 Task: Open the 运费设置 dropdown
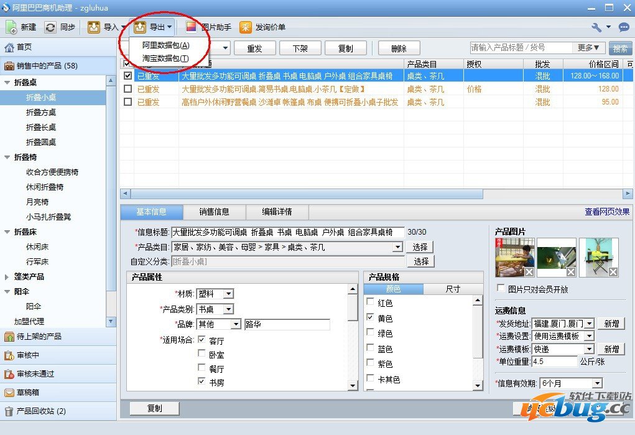pyautogui.click(x=590, y=336)
